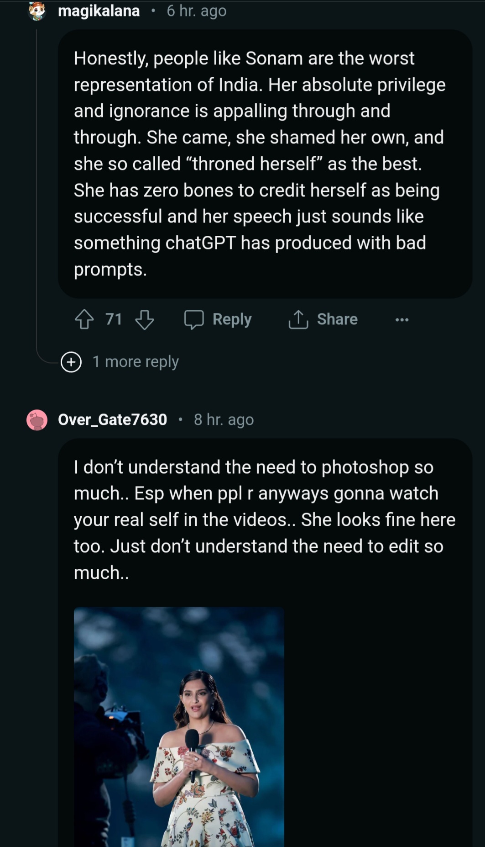Tap the Share text label
This screenshot has width=485, height=847.
tap(337, 319)
